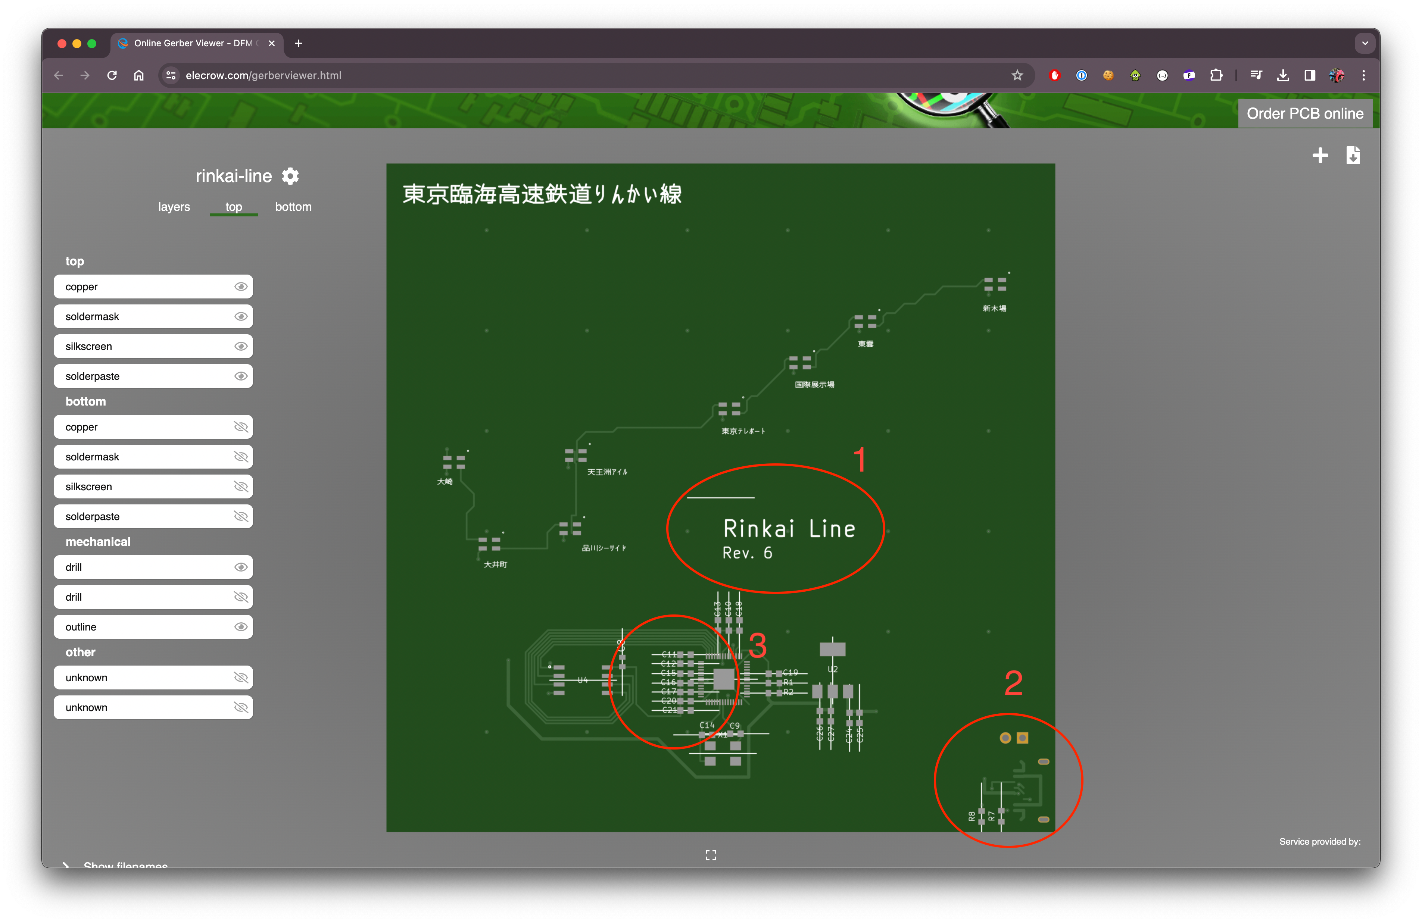Hide the first mechanical drill layer
The image size is (1422, 923).
click(x=241, y=567)
